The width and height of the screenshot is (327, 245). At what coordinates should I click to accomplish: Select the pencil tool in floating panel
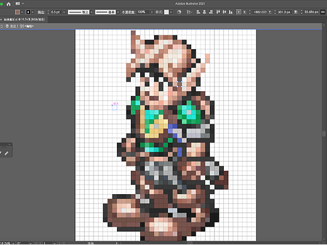(6, 153)
